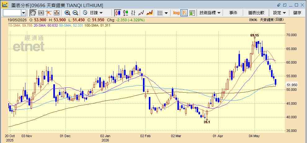This screenshot has width=307, height=143.
Task: Click the 事件 events button
Action: [x=233, y=13]
